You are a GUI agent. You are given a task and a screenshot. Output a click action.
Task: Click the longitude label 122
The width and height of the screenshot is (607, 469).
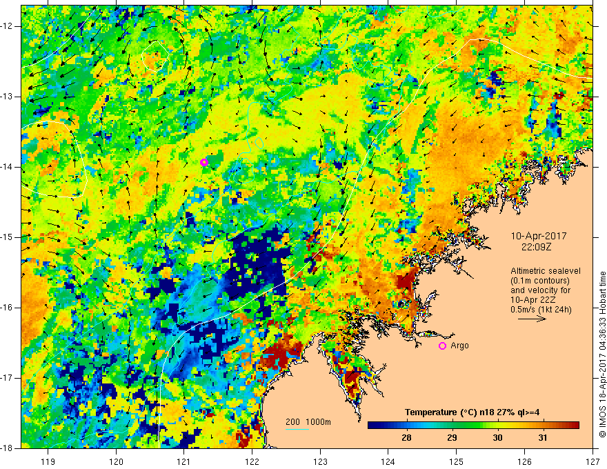(x=252, y=461)
